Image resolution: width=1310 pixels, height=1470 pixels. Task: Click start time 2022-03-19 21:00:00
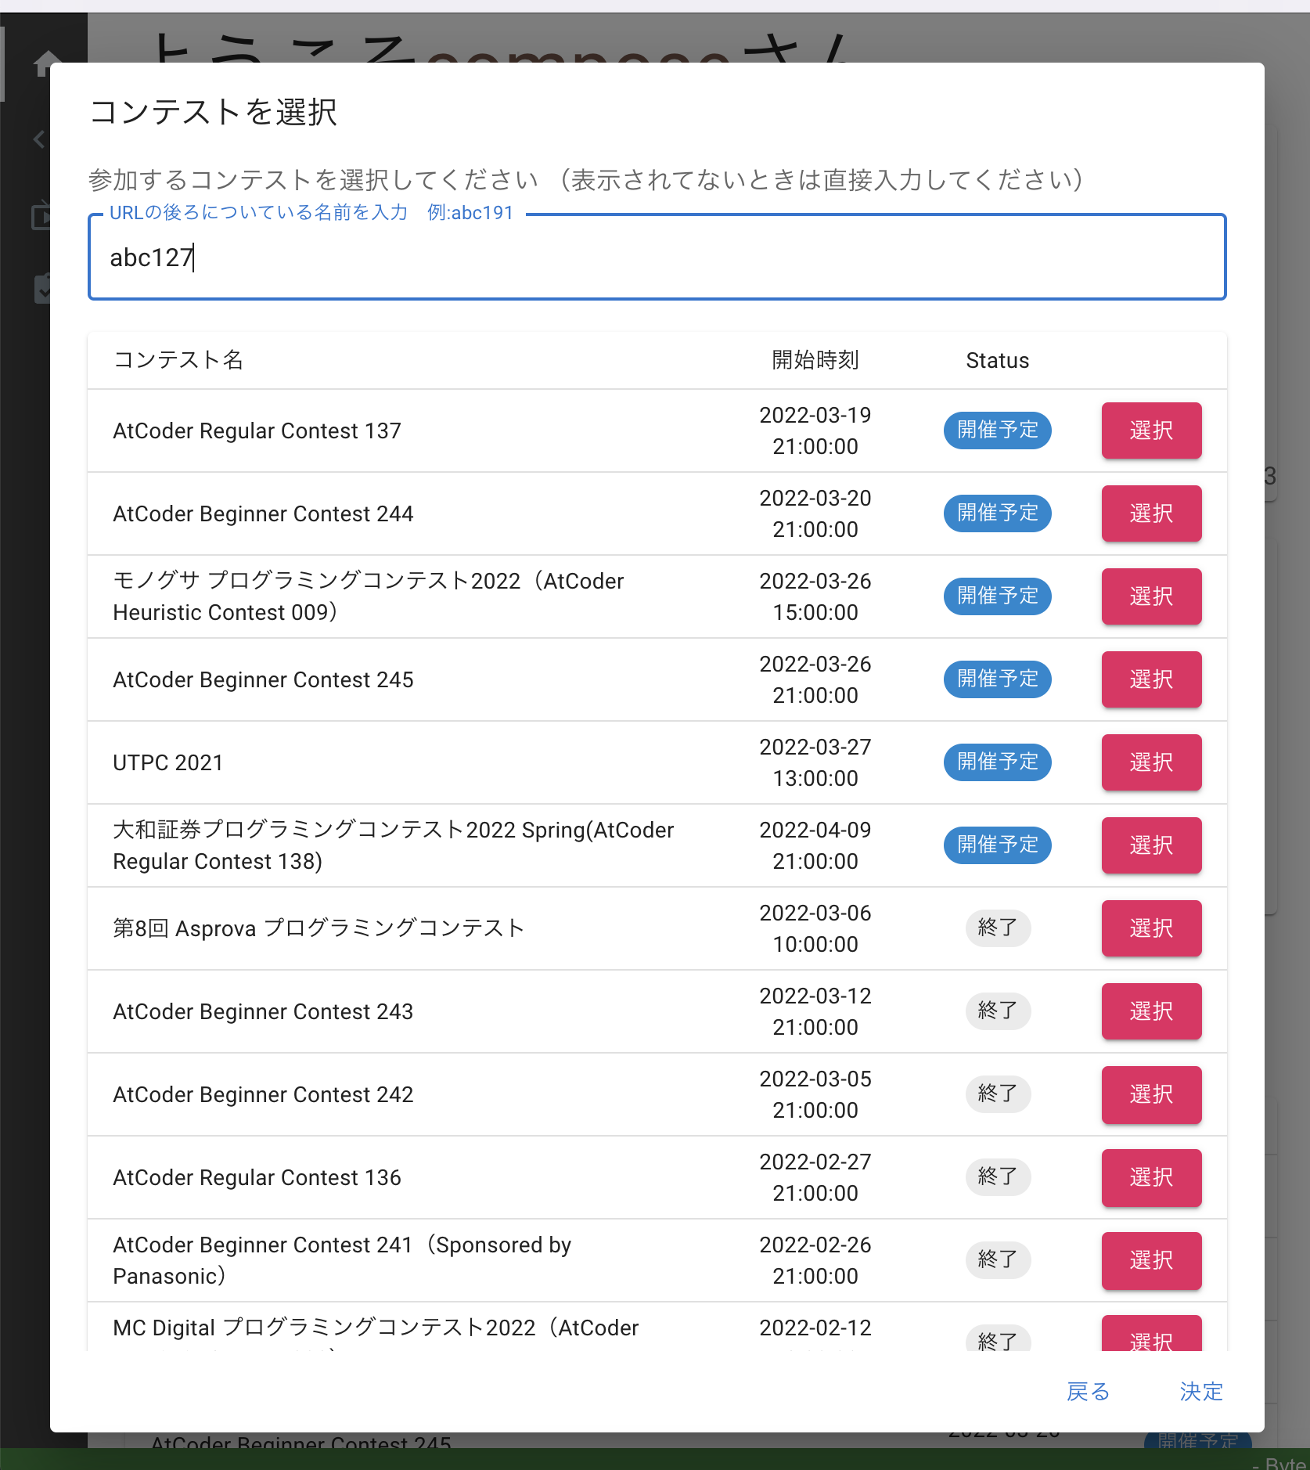[815, 431]
